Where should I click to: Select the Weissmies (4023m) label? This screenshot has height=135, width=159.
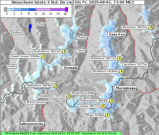point(135,27)
